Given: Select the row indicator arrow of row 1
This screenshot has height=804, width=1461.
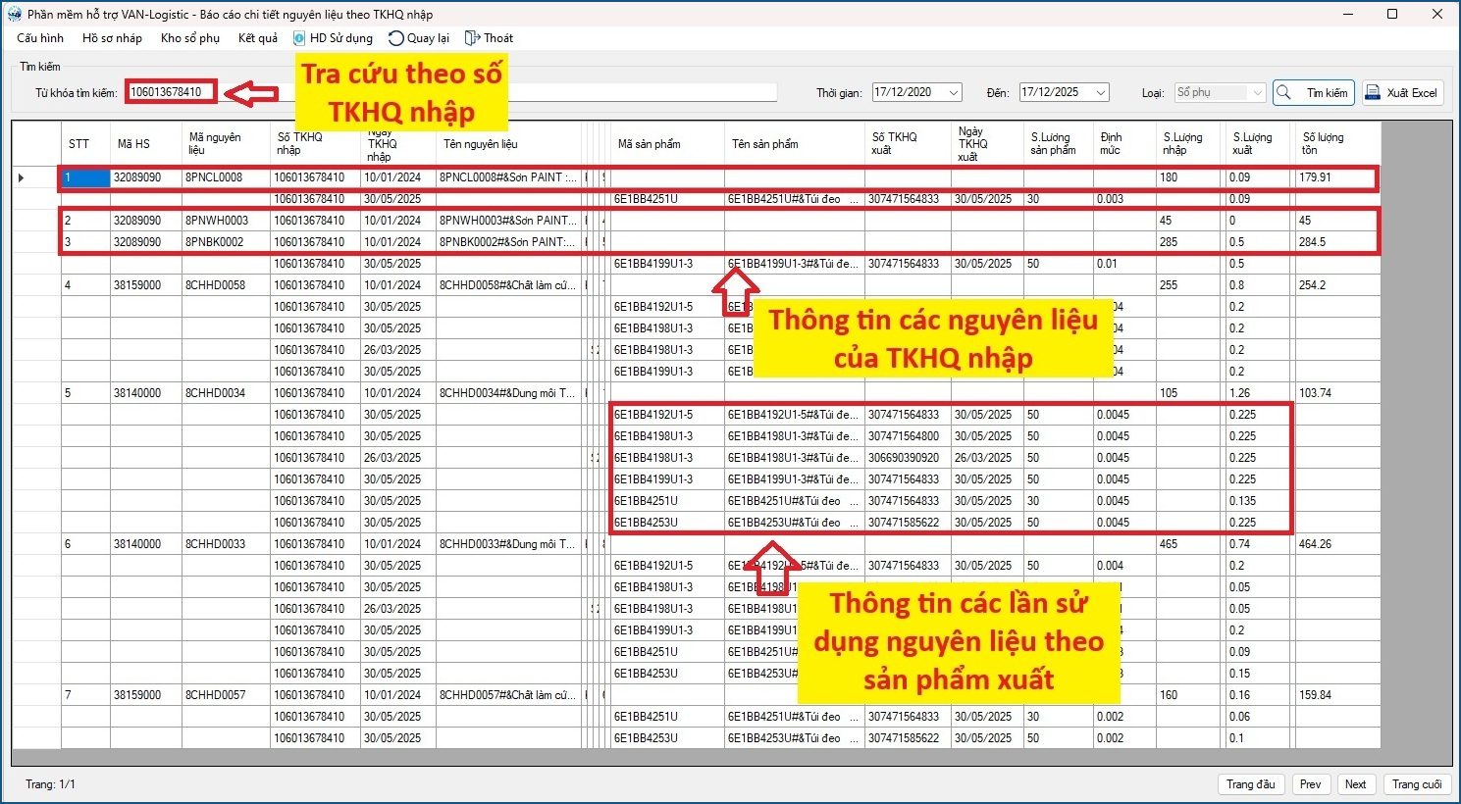Looking at the screenshot, I should point(22,177).
